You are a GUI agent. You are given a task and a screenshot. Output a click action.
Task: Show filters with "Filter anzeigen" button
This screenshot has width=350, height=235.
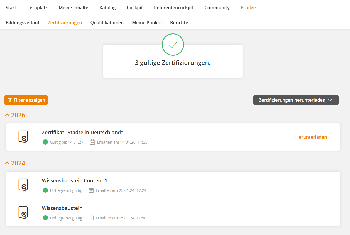(x=26, y=100)
